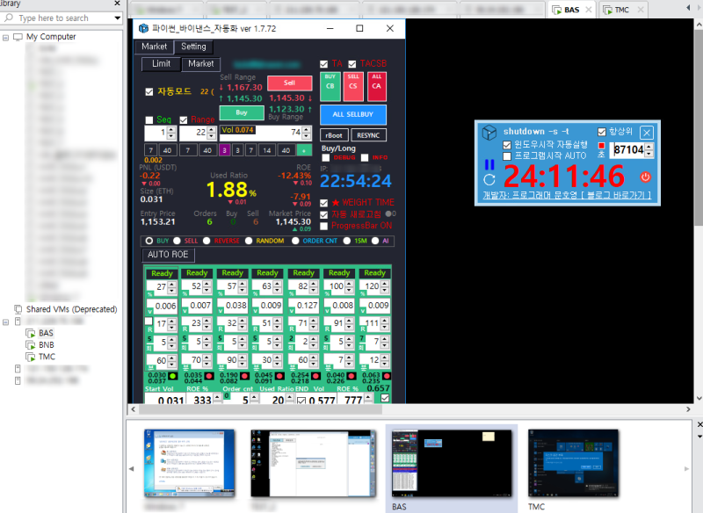Toggle the TA checkbox
The image size is (703, 513).
pos(323,64)
